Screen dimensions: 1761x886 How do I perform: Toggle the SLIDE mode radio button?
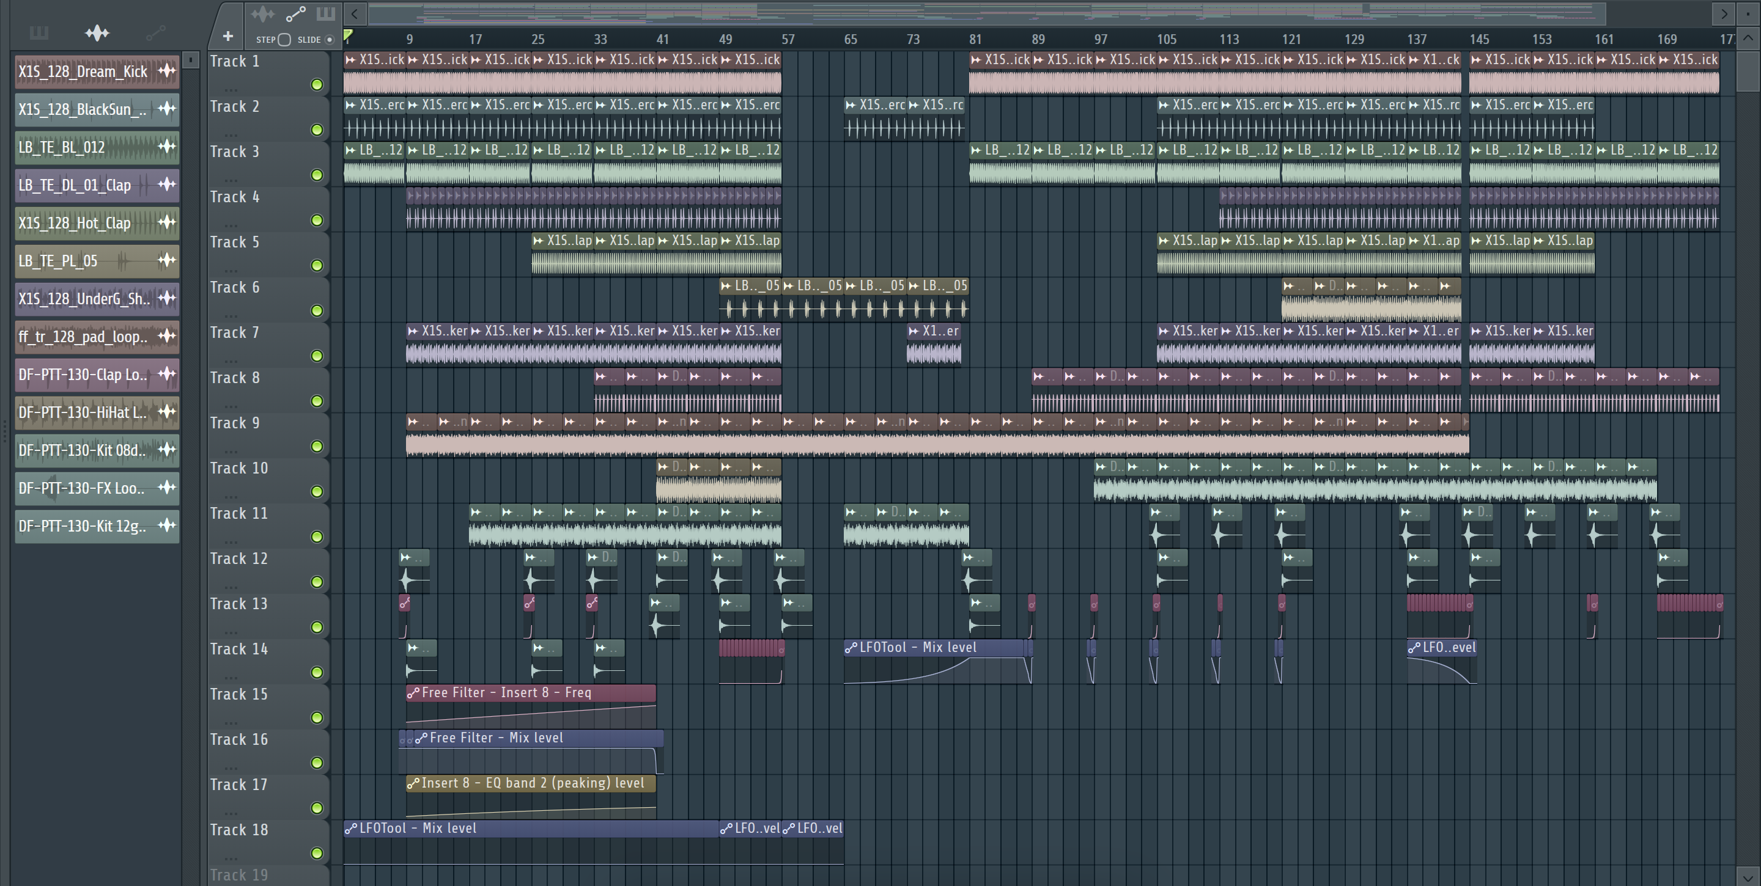coord(330,40)
